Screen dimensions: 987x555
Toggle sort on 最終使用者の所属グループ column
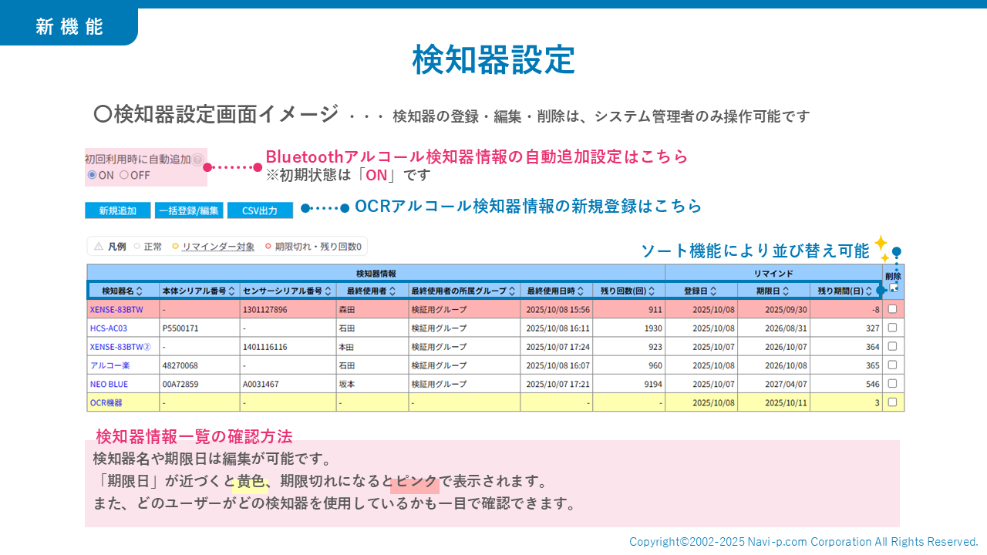point(512,291)
